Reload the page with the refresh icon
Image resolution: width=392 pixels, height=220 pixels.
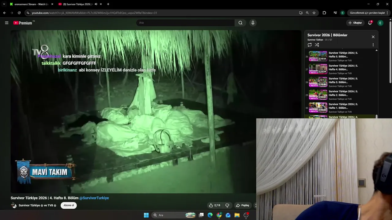click(19, 13)
